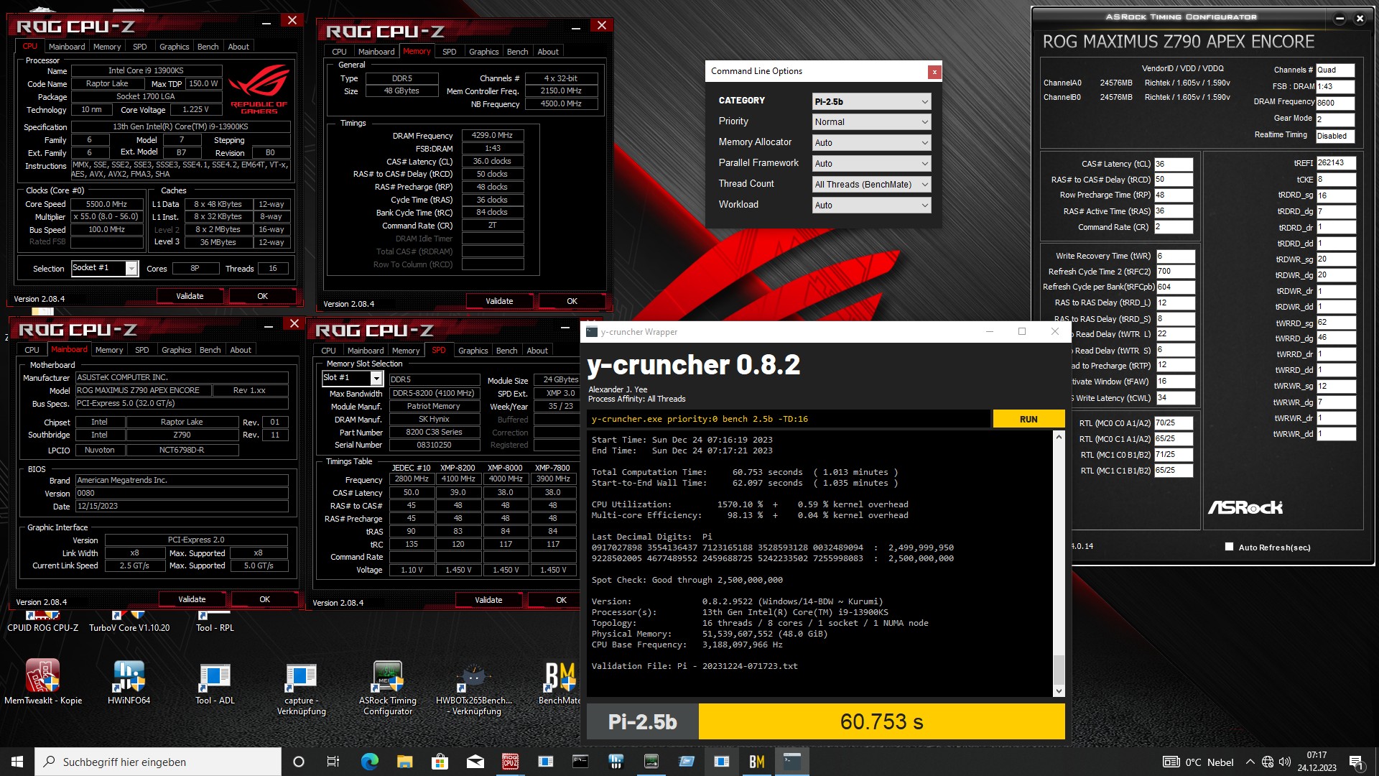Switch to Mainboard tab in top-left CPU-Z window
The width and height of the screenshot is (1379, 776).
67,47
